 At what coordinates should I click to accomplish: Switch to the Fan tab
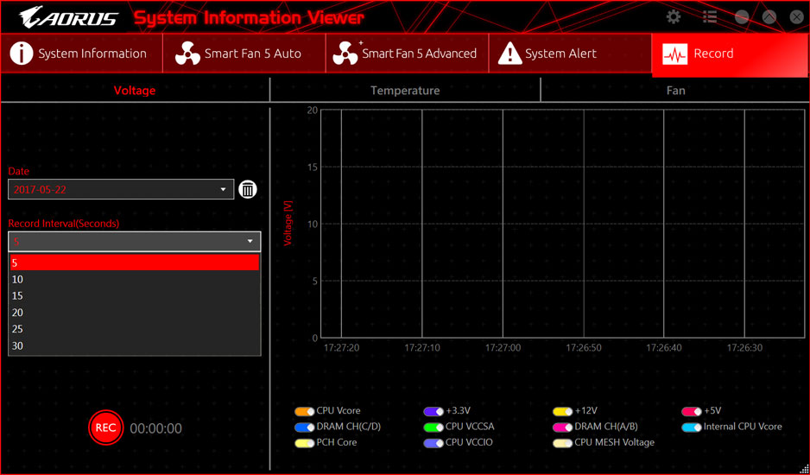675,90
